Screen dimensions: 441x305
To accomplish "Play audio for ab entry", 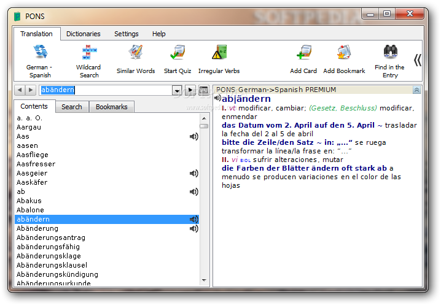I will click(193, 191).
